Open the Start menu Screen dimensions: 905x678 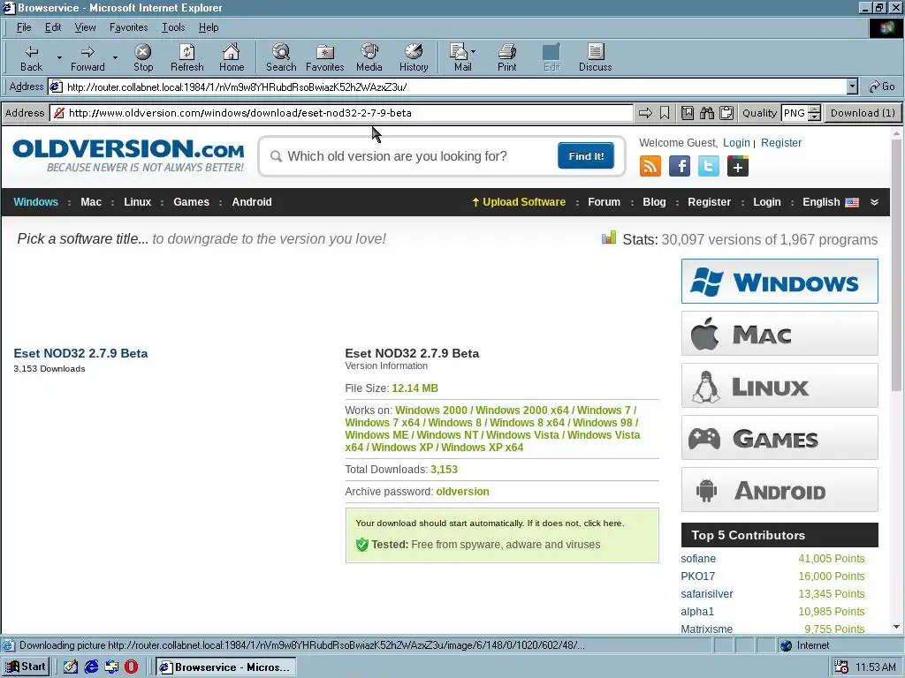click(26, 667)
